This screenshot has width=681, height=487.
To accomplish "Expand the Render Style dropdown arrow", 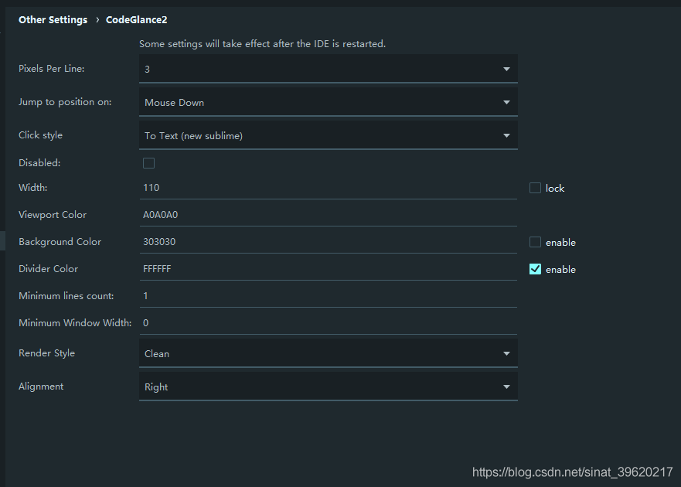I will pyautogui.click(x=506, y=353).
